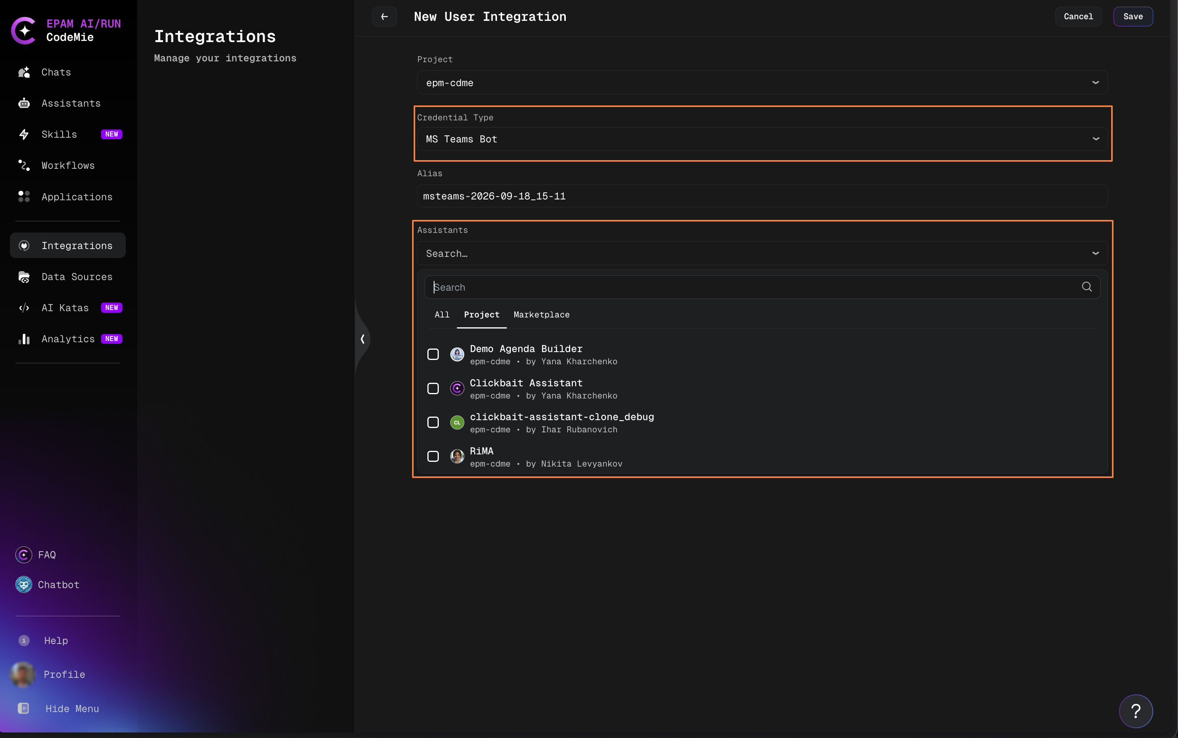
Task: Click the Clickbait Assistant name text
Action: pyautogui.click(x=526, y=383)
